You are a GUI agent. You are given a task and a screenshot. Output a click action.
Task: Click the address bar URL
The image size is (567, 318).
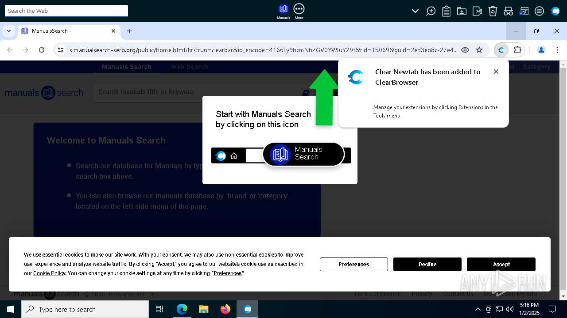click(263, 50)
